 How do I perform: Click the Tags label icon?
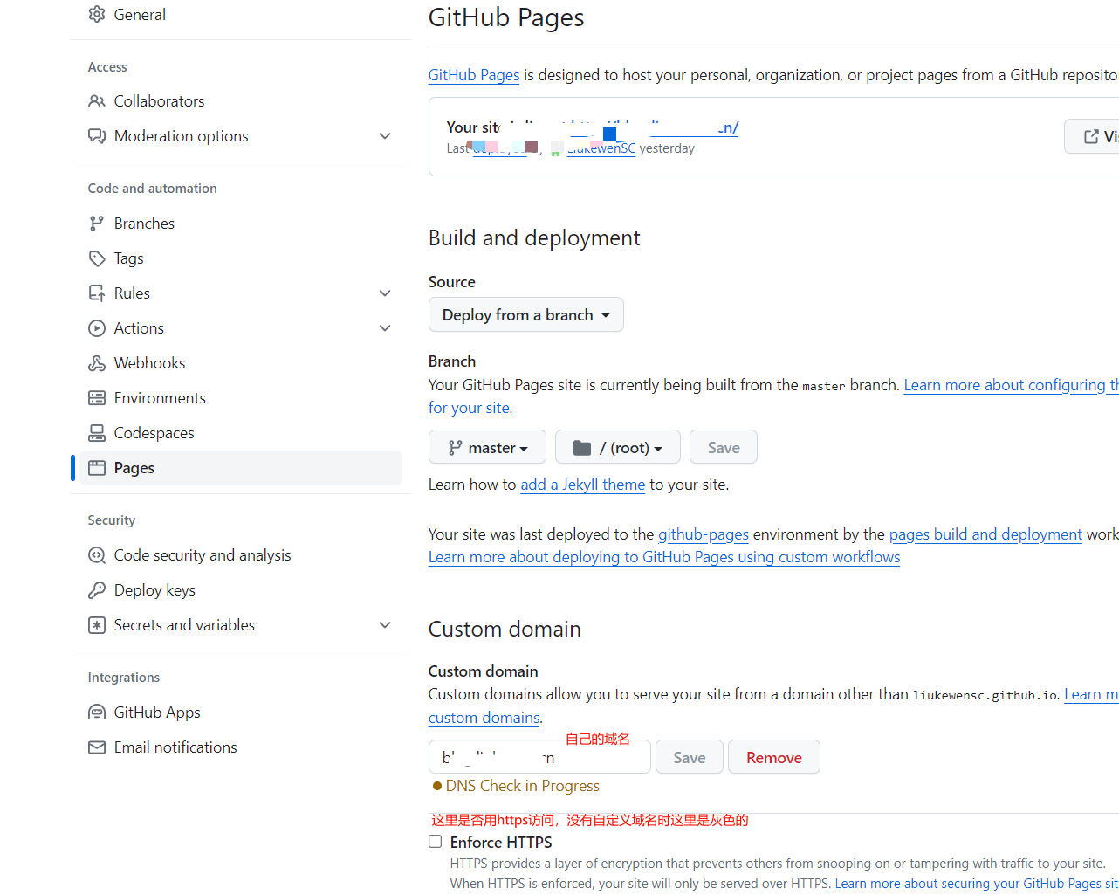pyautogui.click(x=97, y=258)
